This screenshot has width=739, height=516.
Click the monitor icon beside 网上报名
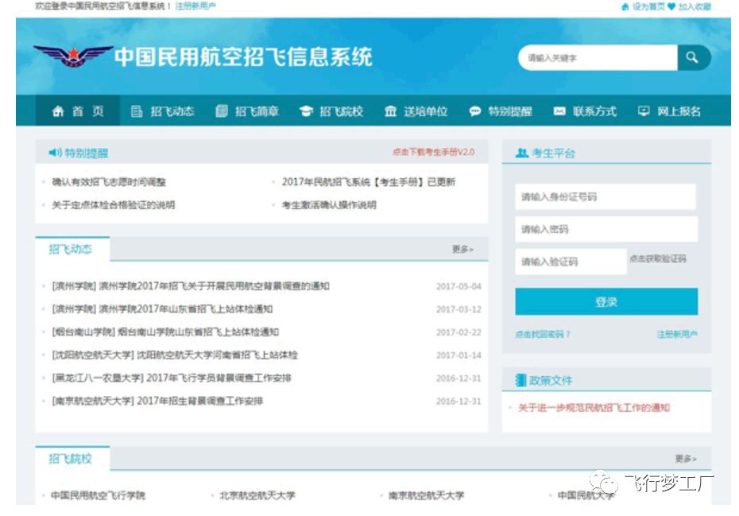point(644,111)
